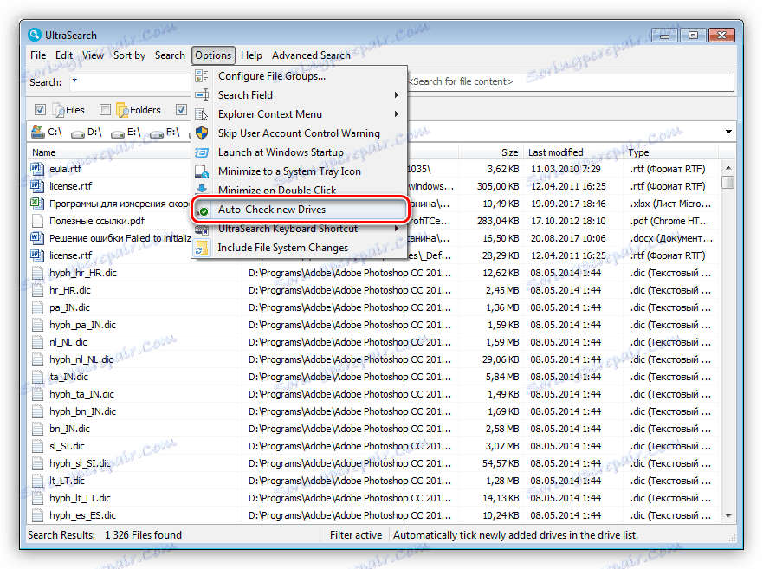
Task: Select the C:\ drive icon
Action: pyautogui.click(x=37, y=132)
